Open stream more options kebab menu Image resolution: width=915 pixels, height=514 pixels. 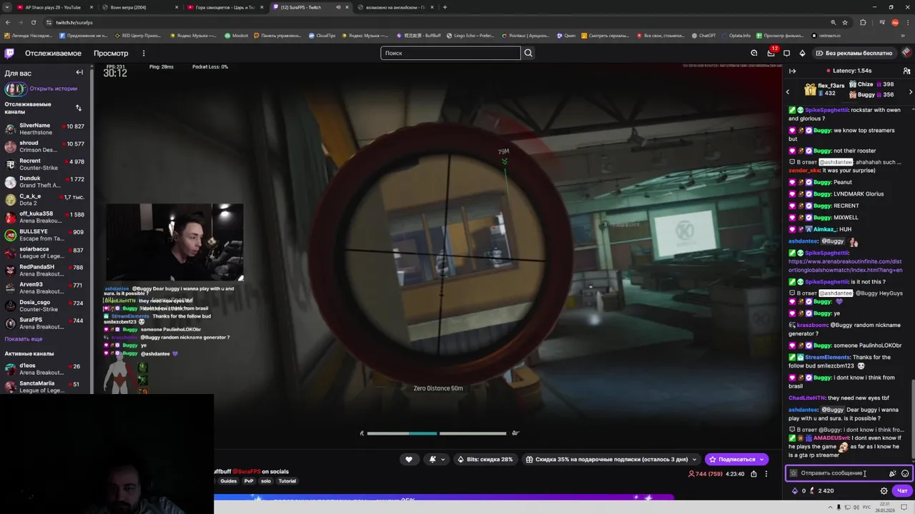tap(766, 473)
